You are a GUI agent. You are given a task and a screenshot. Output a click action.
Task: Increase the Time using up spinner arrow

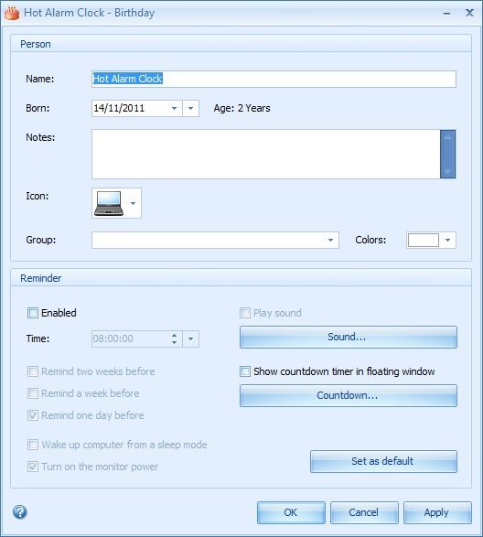(175, 336)
